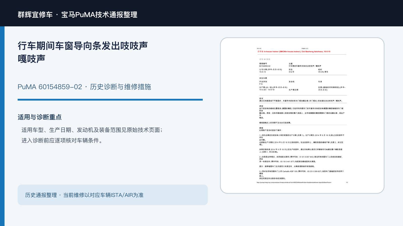The height and width of the screenshot is (226, 403).
Task: Click the subtitle PuMA 60154859-02 历史诊断与维修措施
Action: (84, 87)
